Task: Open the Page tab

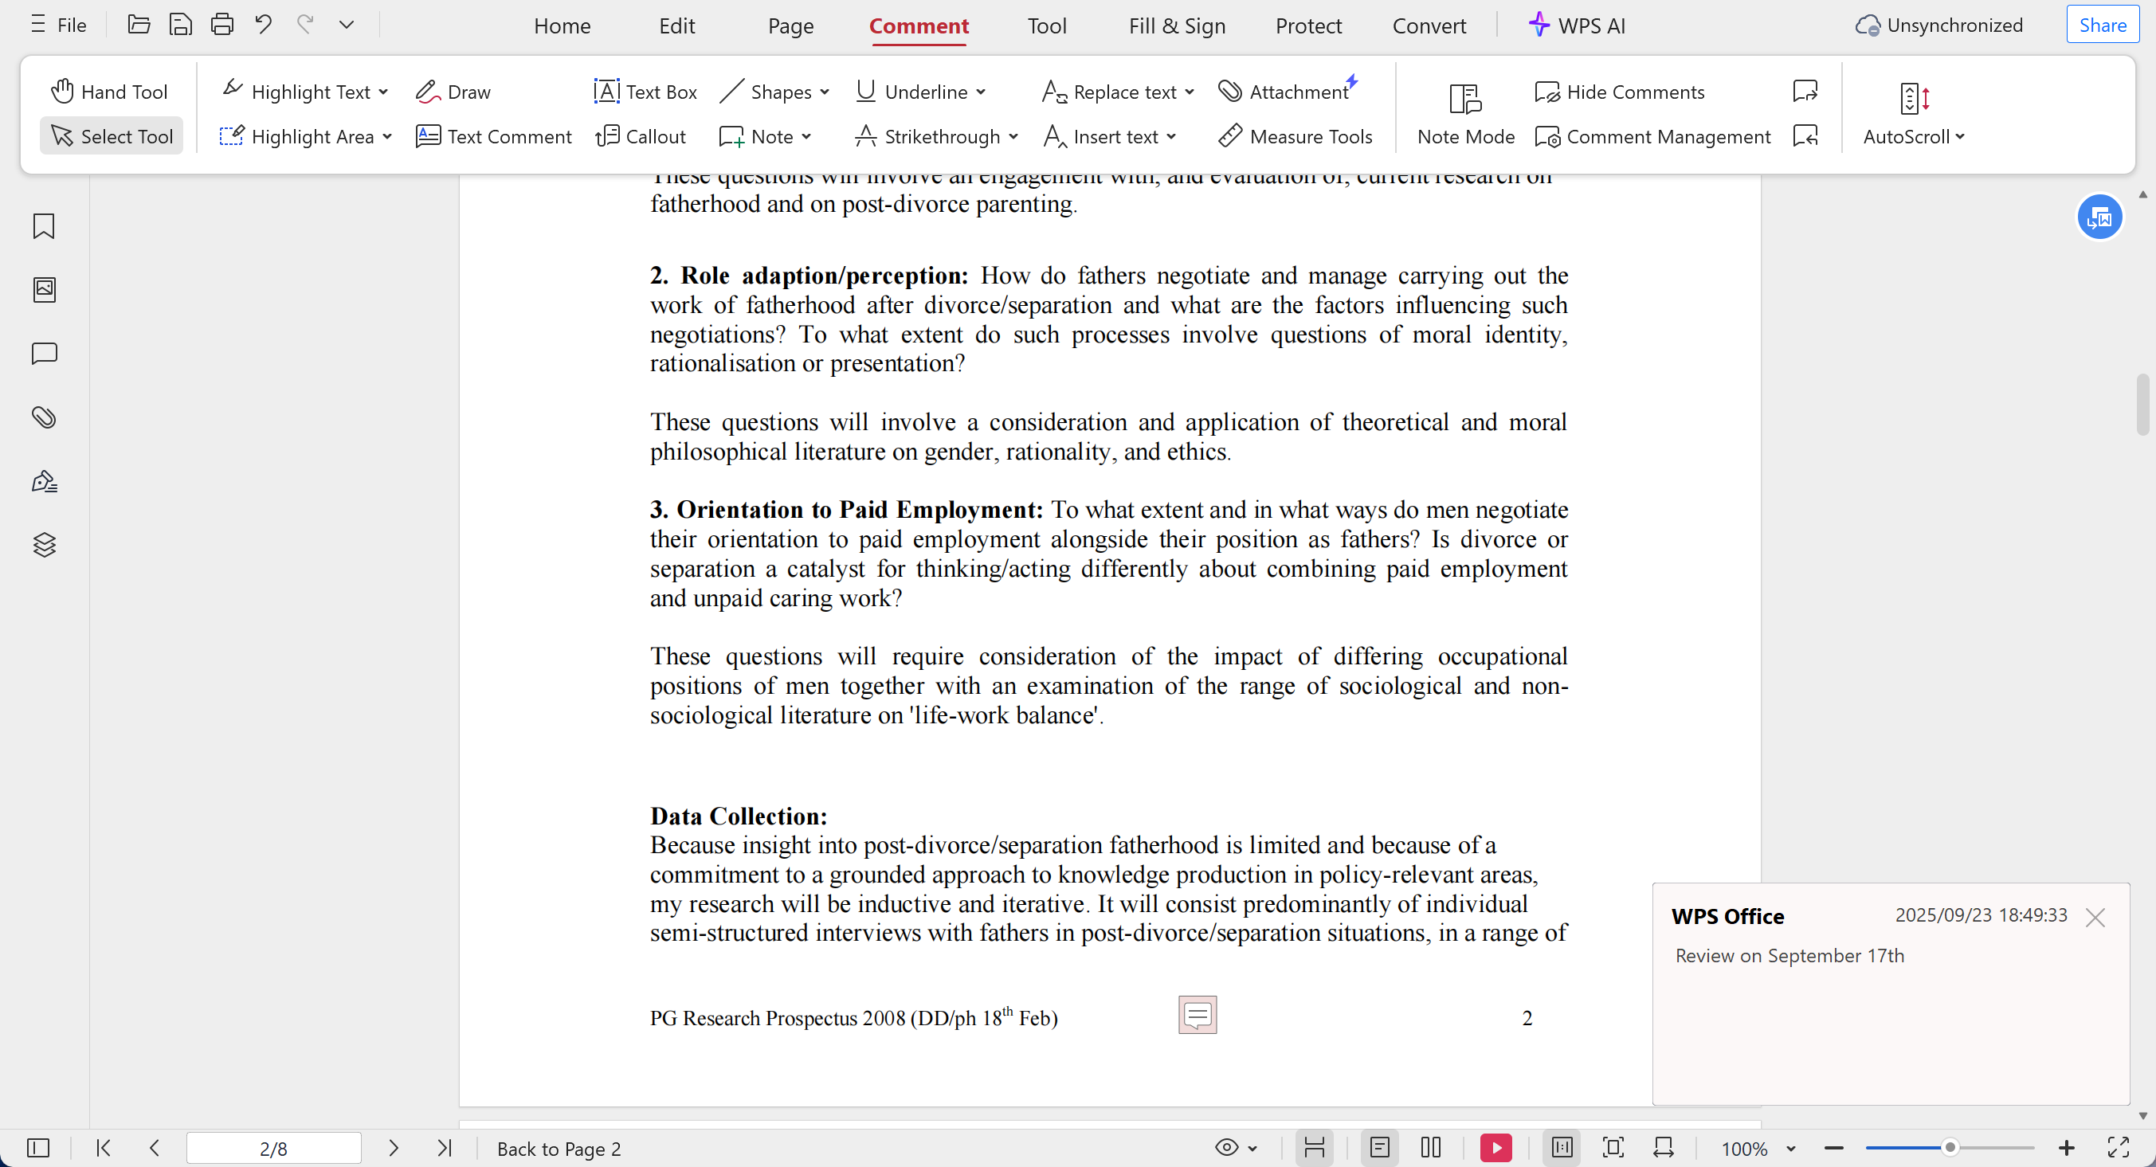Action: click(791, 26)
